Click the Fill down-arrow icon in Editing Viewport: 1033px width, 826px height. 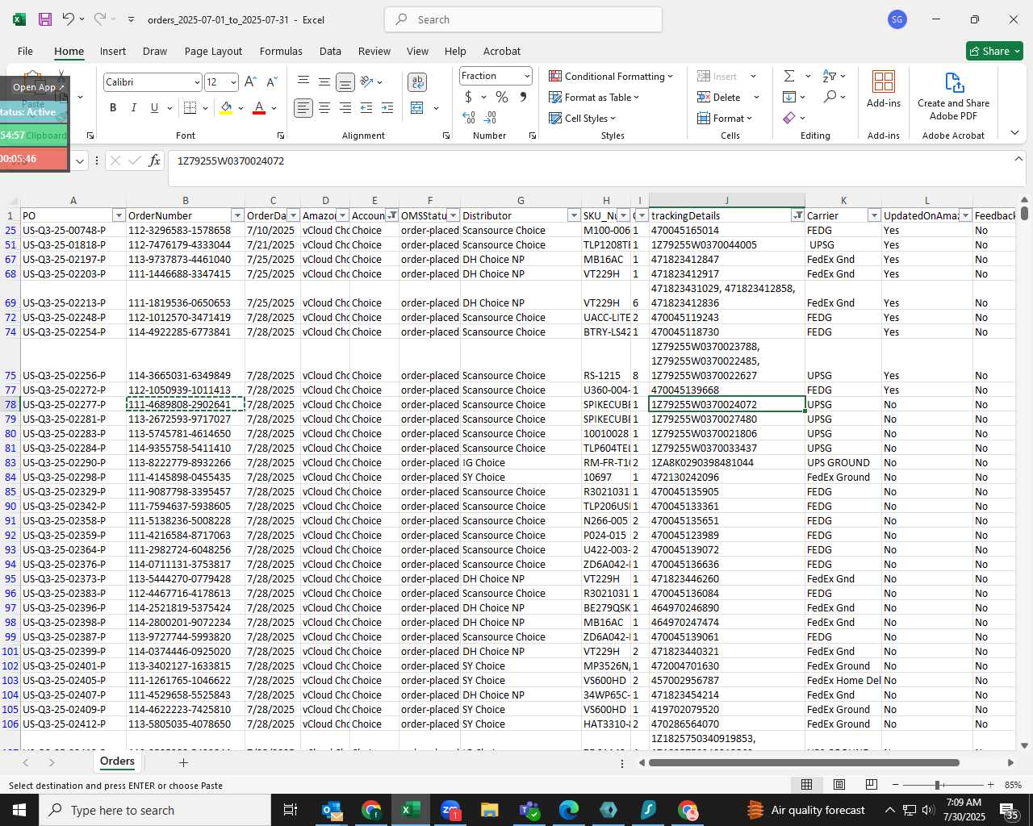tap(789, 97)
